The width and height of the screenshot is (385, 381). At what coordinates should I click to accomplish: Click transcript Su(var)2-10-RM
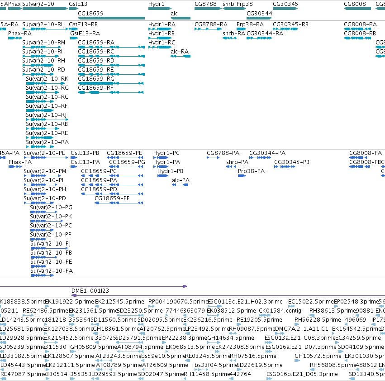[x=42, y=47]
